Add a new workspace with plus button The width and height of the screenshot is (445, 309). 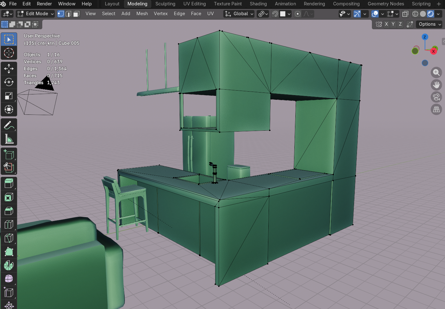pyautogui.click(x=439, y=4)
